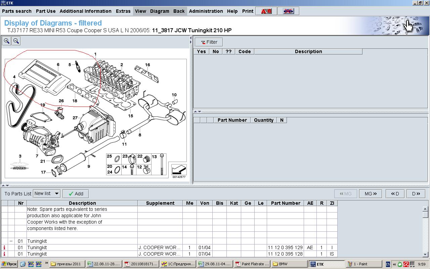Click the Kaspersky tray icon
The height and width of the screenshot is (269, 430).
406,264
